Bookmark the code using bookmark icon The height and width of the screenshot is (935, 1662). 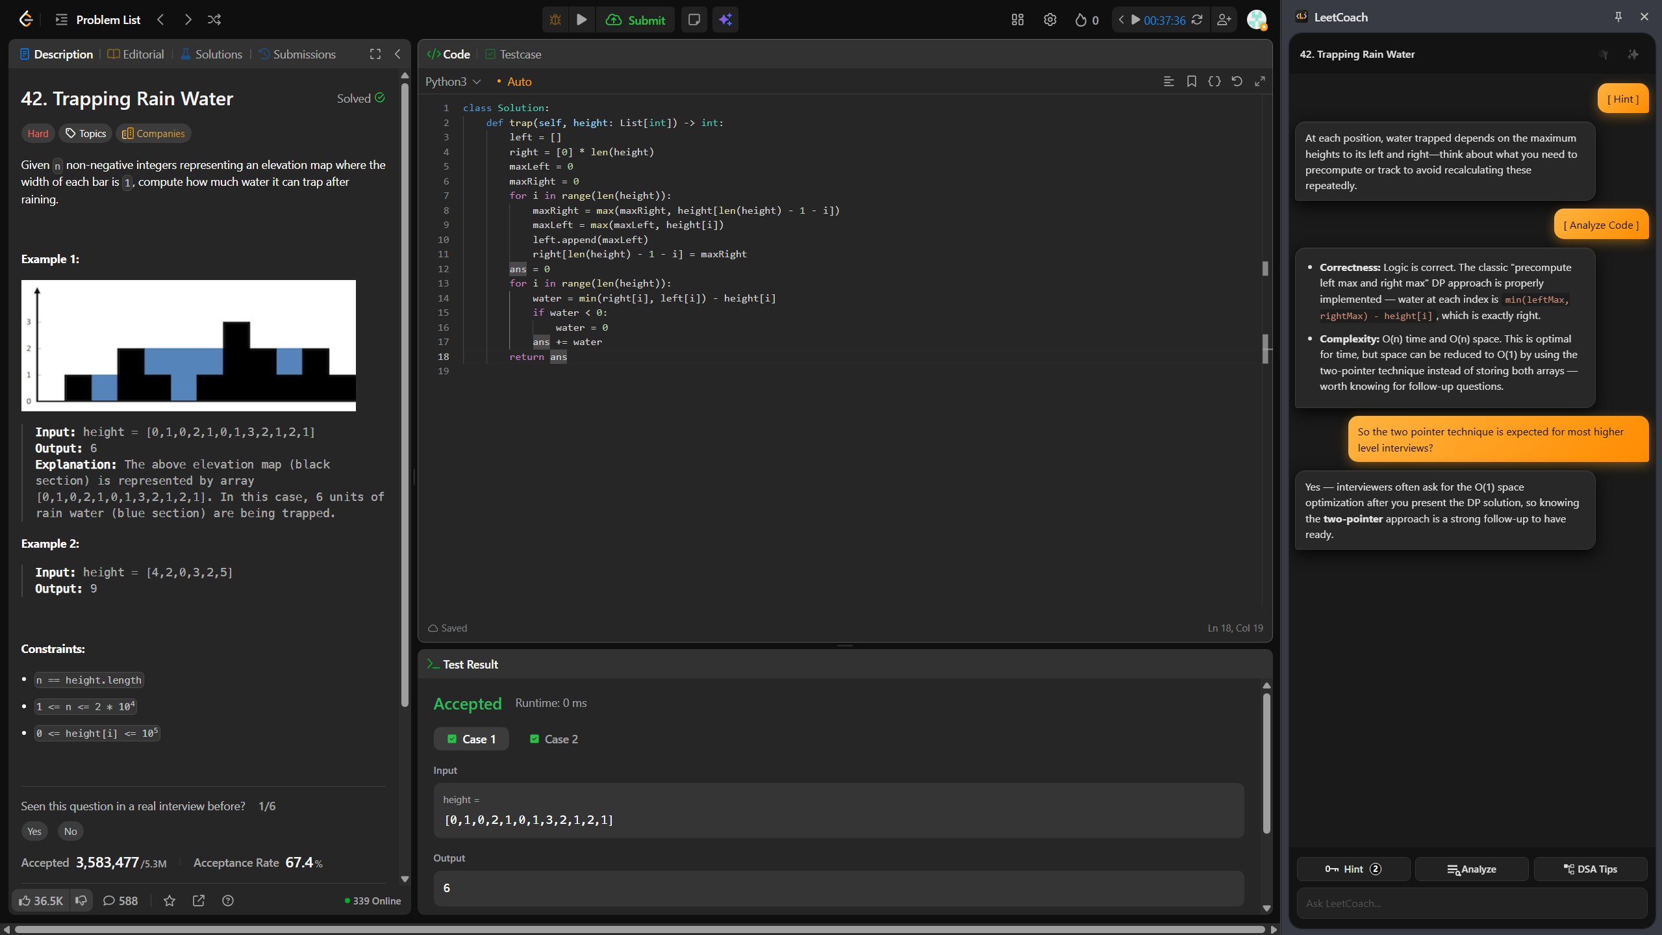[1192, 81]
